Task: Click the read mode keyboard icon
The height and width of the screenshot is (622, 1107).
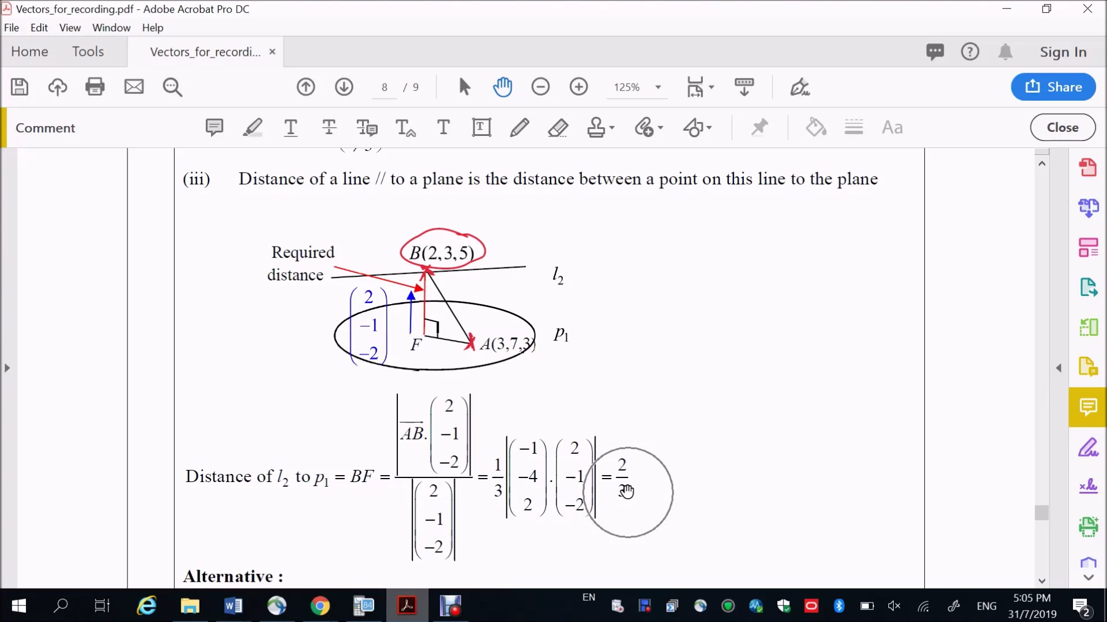Action: click(744, 87)
